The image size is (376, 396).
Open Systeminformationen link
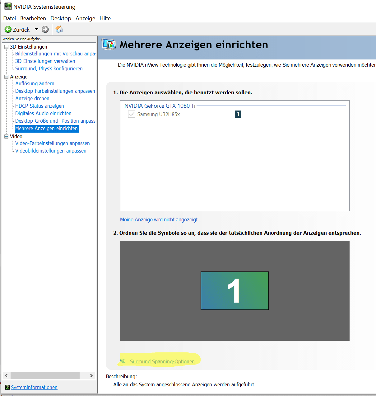34,387
